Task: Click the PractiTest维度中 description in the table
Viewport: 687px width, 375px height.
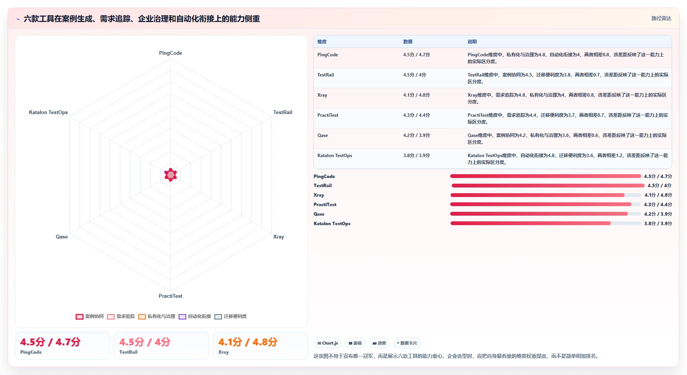Action: pyautogui.click(x=568, y=119)
